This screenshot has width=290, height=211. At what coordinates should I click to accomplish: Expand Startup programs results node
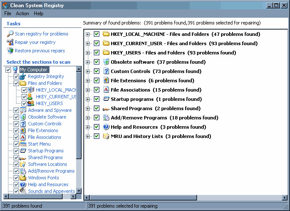pos(88,99)
